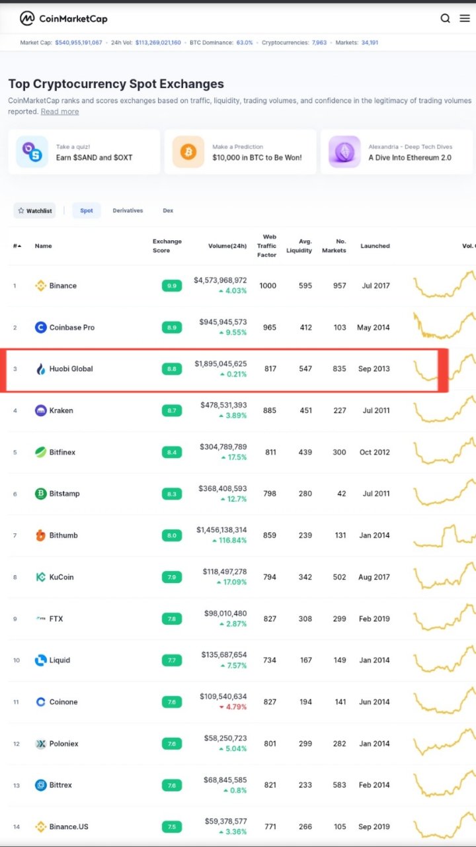Click the Binance.US logo icon
Viewport: 476px width, 847px height.
click(x=40, y=827)
